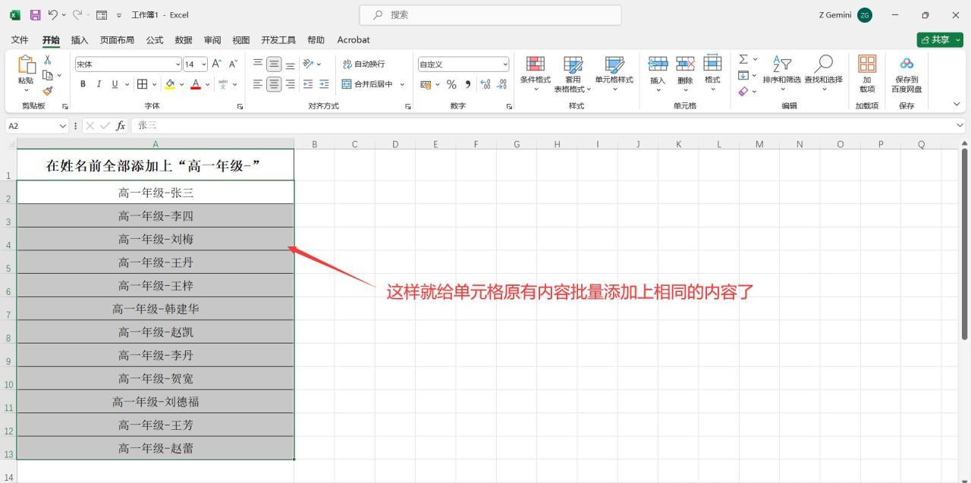The image size is (971, 483).
Task: Apply comma style number format
Action: tap(468, 84)
